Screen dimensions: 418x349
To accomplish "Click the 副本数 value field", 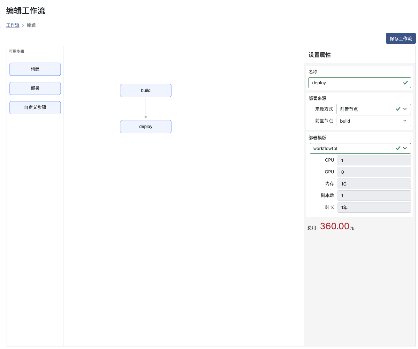I will click(374, 196).
